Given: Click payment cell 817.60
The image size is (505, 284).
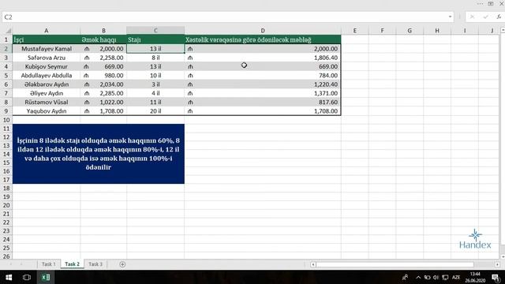Looking at the screenshot, I should [263, 103].
